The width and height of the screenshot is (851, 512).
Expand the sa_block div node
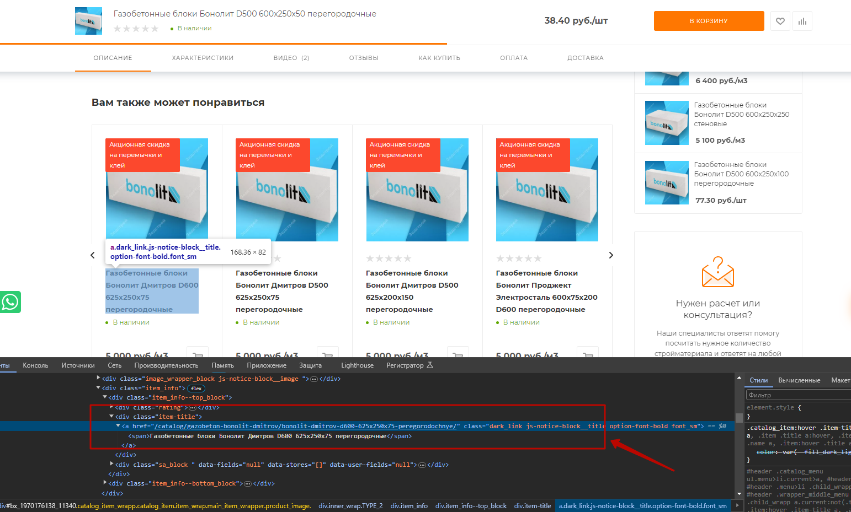coord(111,464)
